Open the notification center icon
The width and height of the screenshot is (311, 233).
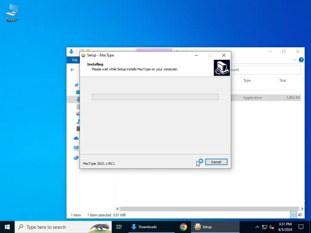click(x=301, y=227)
